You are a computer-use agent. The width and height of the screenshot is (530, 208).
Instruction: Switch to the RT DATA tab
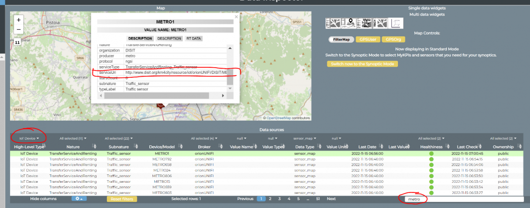point(193,38)
